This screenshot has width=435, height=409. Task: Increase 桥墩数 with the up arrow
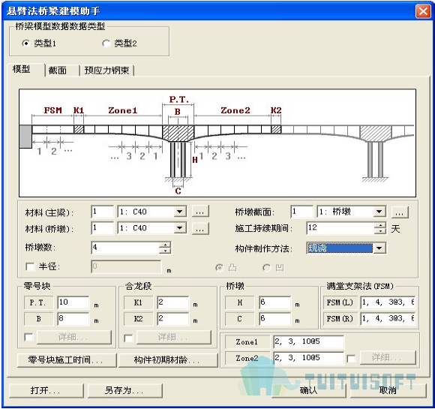coord(165,245)
